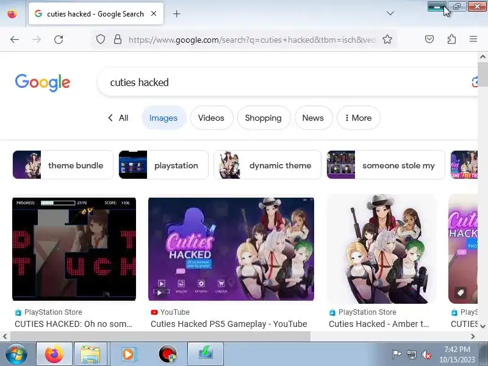Click the Google logo

(43, 82)
